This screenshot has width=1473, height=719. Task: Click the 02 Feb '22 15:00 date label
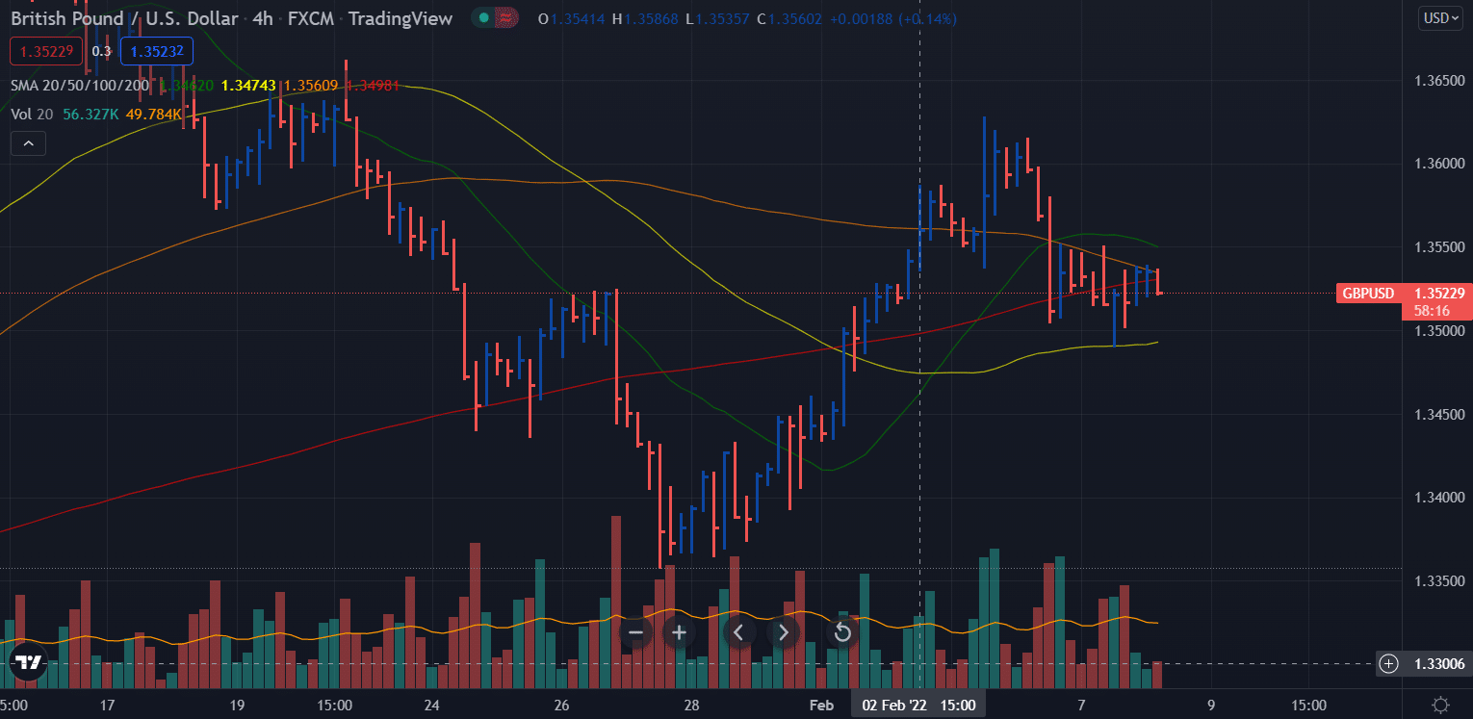point(917,705)
